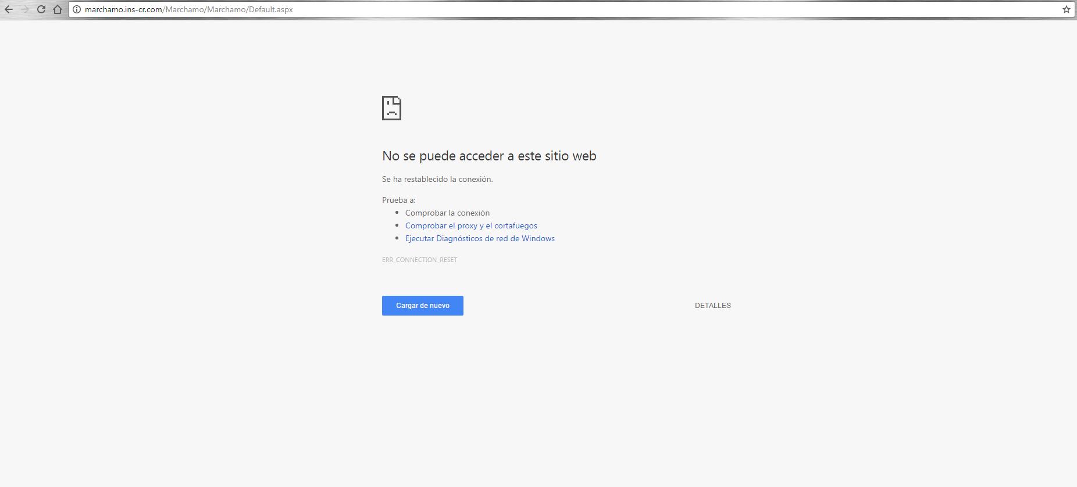
Task: Click the Default.aspx path in the URL
Action: pyautogui.click(x=270, y=9)
